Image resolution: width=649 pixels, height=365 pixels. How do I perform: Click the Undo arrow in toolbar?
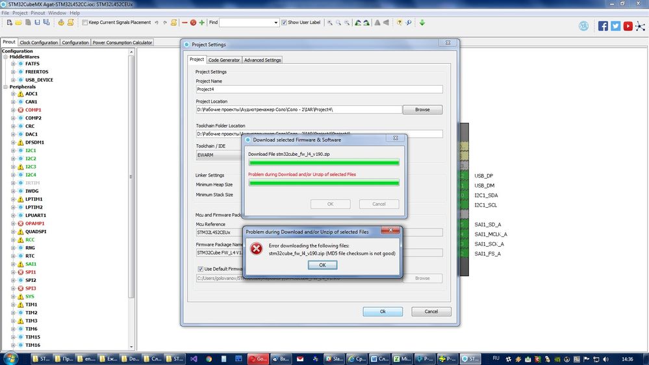(157, 22)
